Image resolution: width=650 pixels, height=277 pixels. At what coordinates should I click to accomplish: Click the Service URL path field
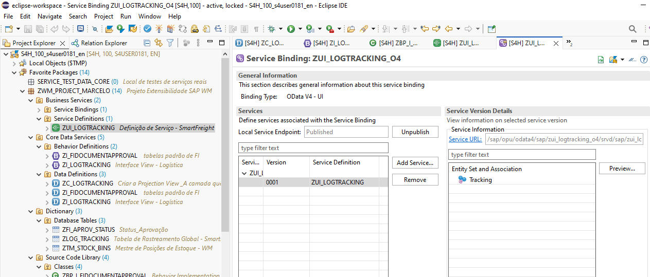point(564,139)
